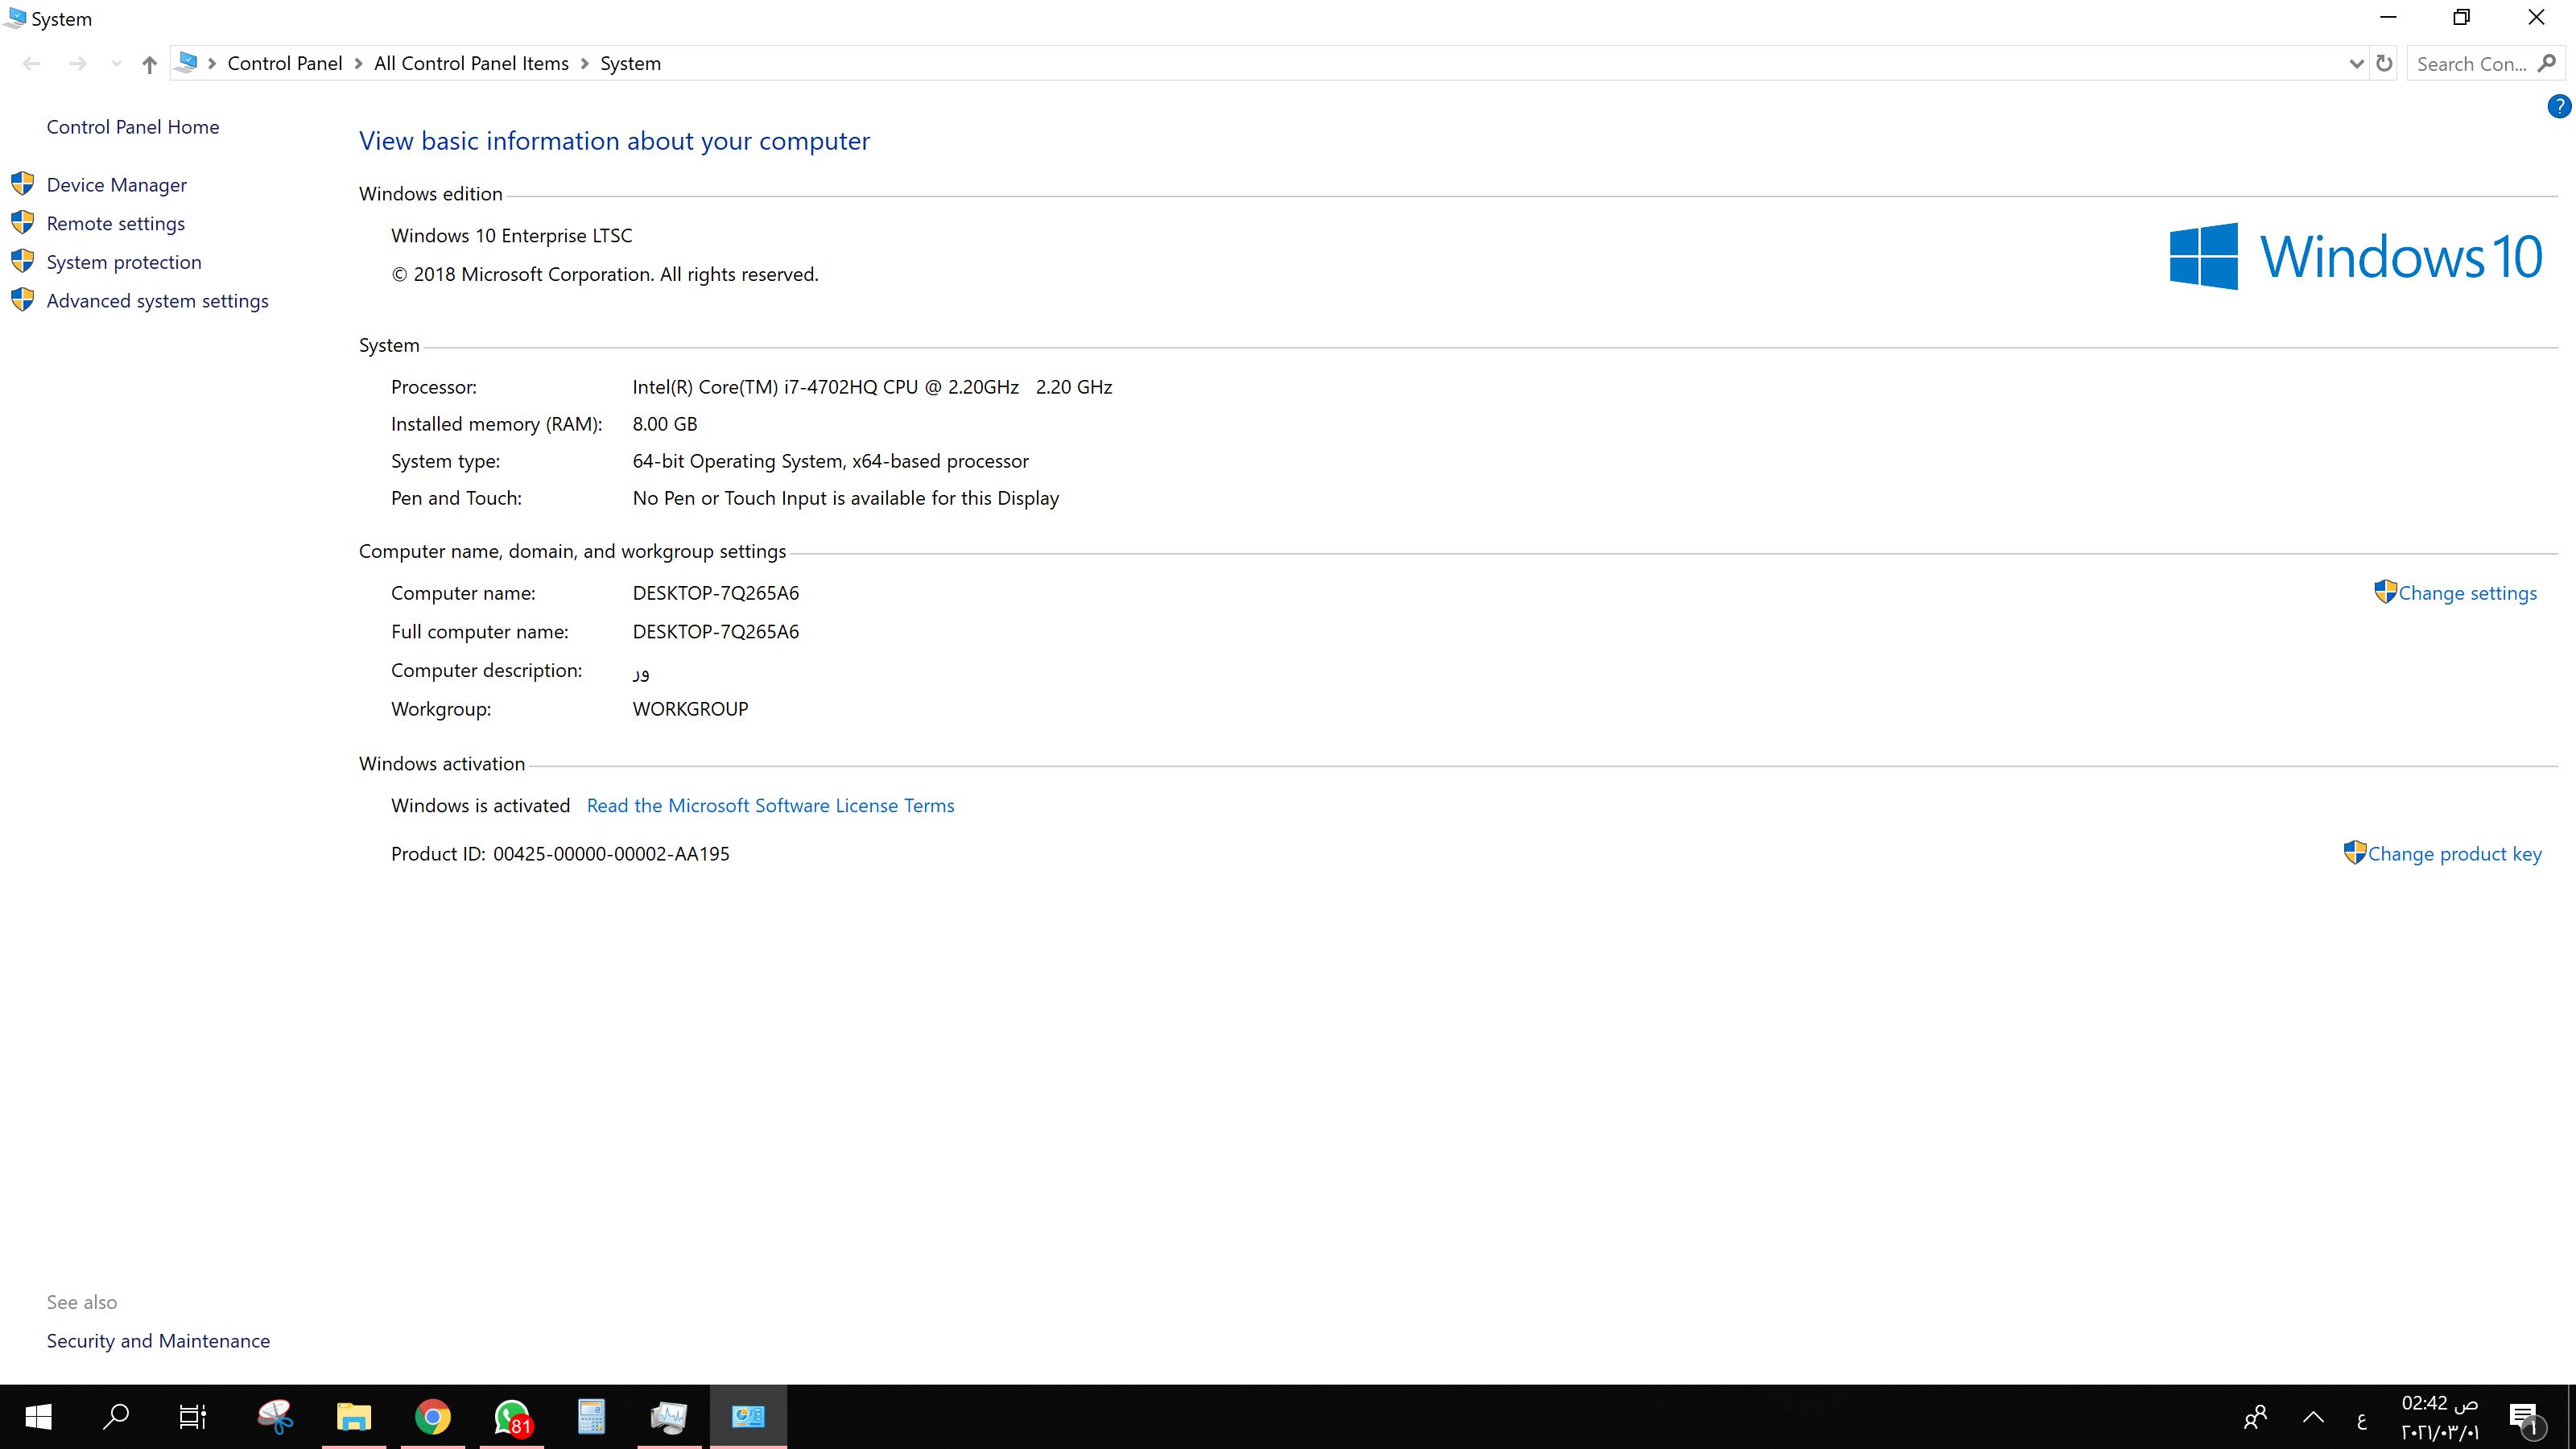2576x1449 pixels.
Task: Open the People icon in system tray
Action: [2255, 1417]
